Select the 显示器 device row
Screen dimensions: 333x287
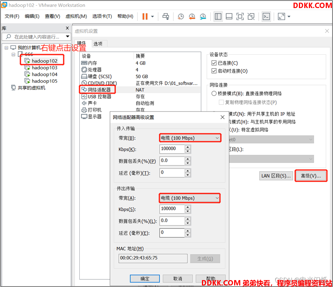95,116
